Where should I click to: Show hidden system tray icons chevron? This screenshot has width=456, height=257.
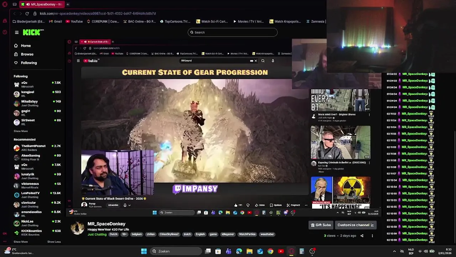pyautogui.click(x=394, y=251)
